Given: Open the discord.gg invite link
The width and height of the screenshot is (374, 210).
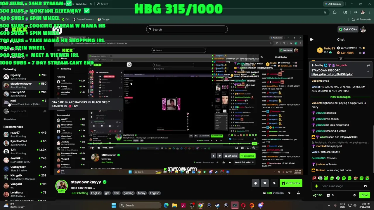Looking at the screenshot, I should (332, 74).
